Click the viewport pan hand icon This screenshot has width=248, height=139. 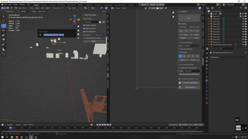tap(78, 31)
